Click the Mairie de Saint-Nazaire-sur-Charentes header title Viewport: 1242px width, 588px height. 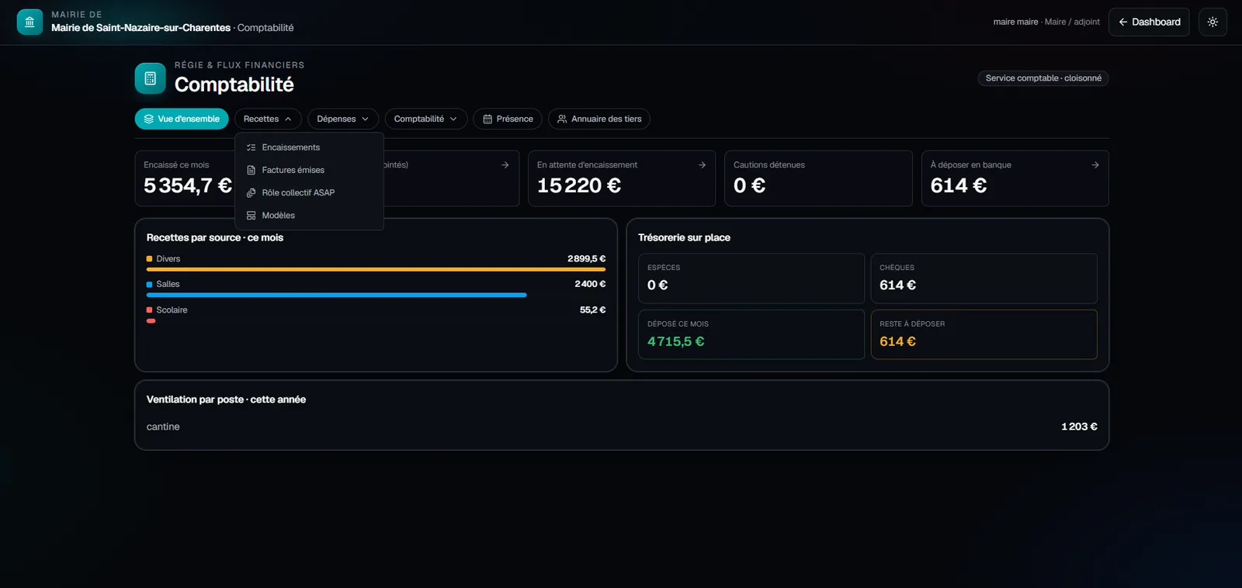[141, 28]
